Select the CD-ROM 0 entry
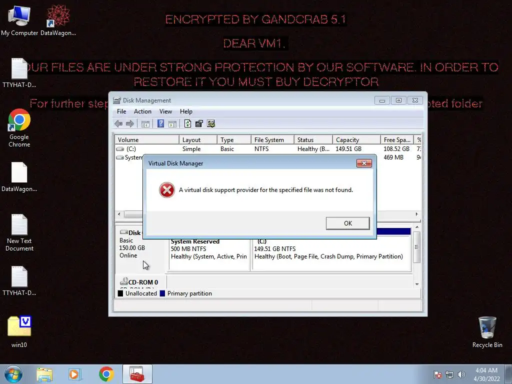 140,282
